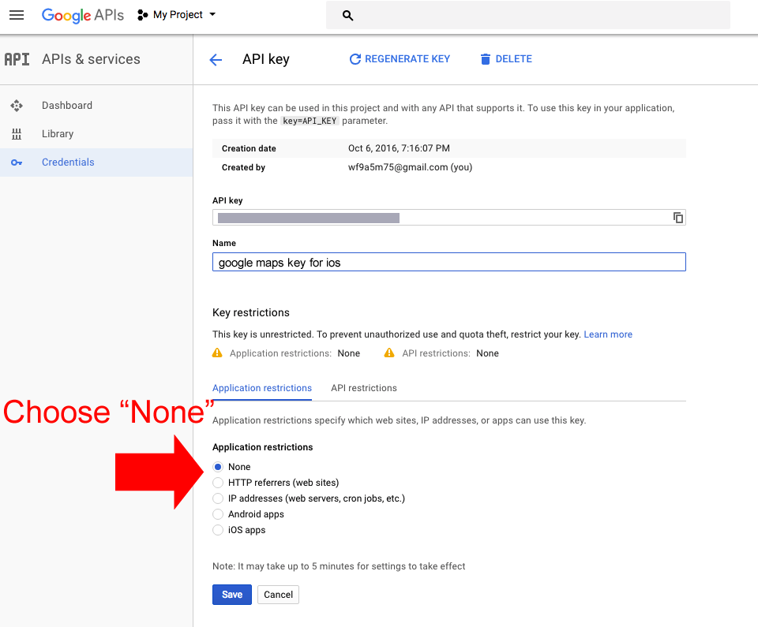Click the APIs & services heading
This screenshot has width=758, height=627.
coord(91,59)
